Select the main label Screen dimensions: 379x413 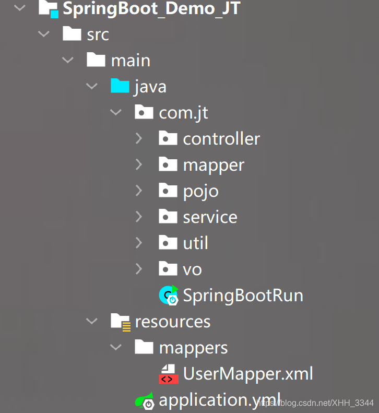pyautogui.click(x=131, y=61)
